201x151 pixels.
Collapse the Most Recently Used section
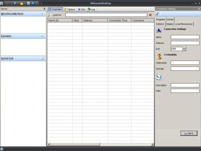[42, 14]
